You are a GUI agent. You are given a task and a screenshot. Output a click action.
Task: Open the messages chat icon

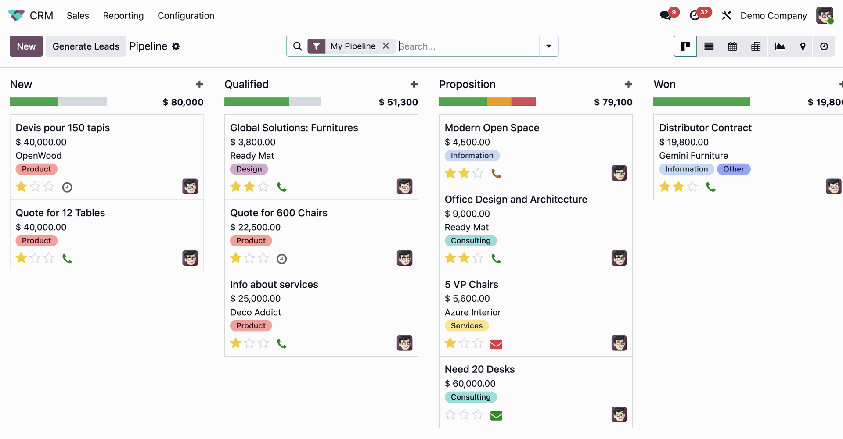tap(666, 16)
